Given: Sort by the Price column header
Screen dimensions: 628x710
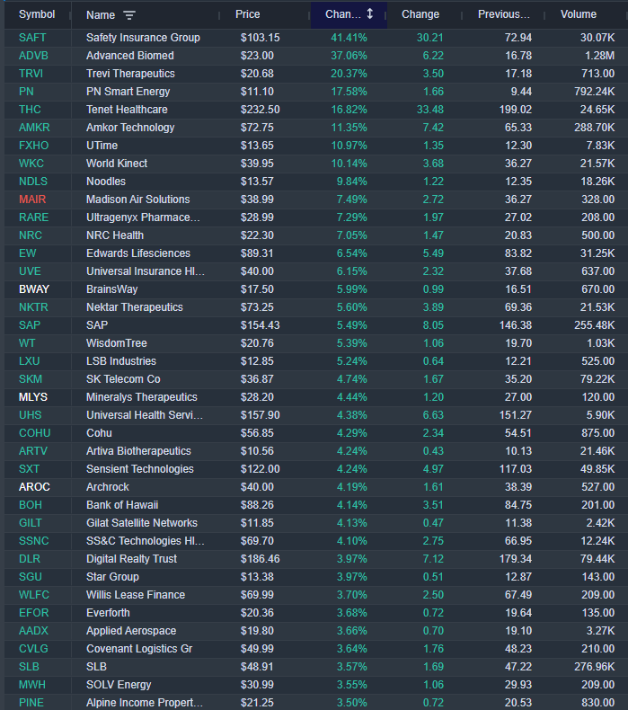Looking at the screenshot, I should click(x=248, y=14).
